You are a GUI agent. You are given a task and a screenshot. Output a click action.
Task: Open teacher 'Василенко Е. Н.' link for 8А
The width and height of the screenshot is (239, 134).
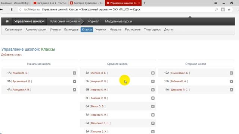[100, 123]
